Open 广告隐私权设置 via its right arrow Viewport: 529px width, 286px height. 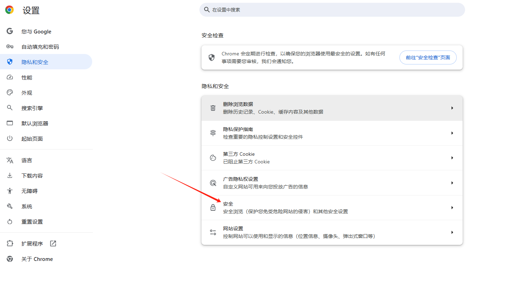click(x=452, y=183)
